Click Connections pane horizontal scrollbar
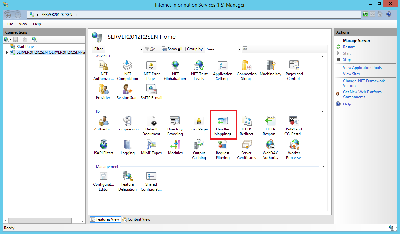 (44, 221)
